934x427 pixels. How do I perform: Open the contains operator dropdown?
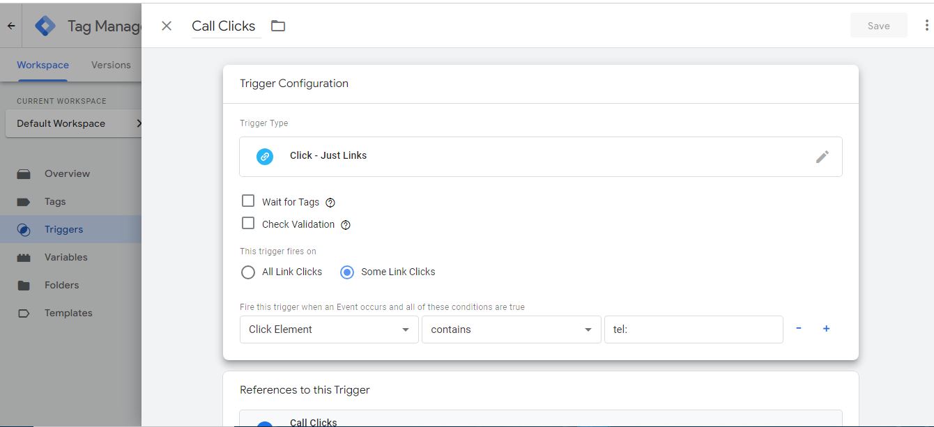(x=511, y=329)
